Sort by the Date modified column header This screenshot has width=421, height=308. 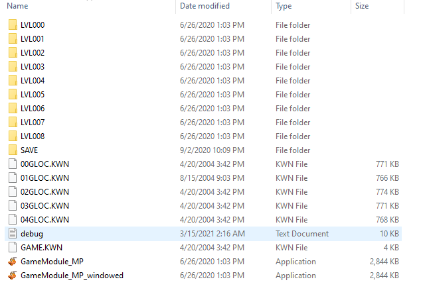(x=205, y=6)
